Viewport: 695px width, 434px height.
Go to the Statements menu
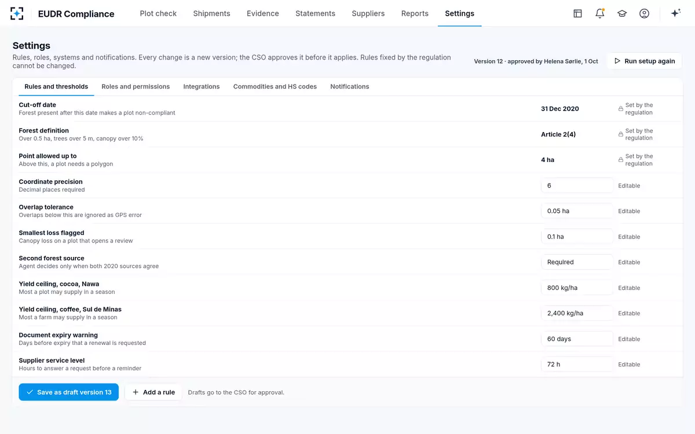point(315,13)
